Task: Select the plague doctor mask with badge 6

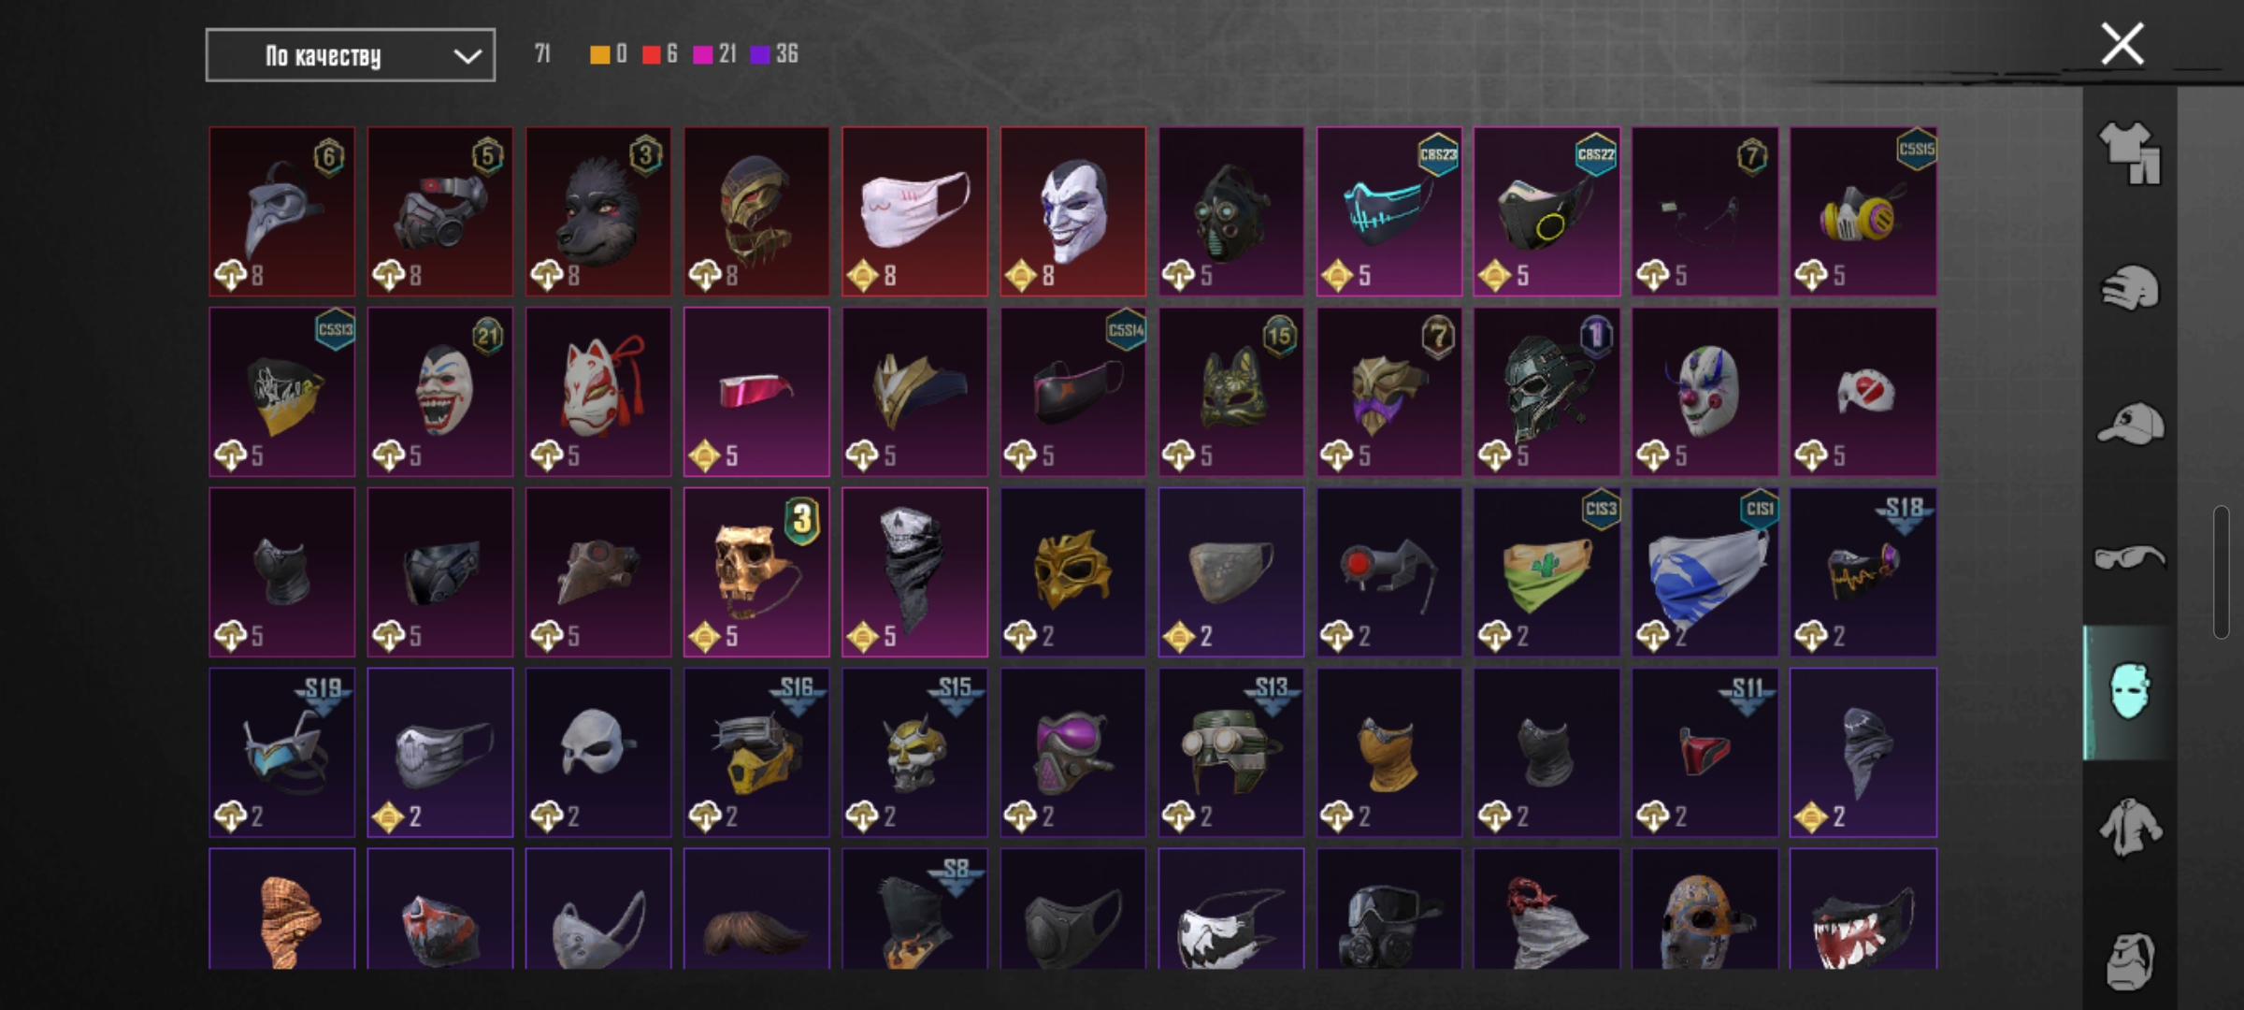Action: [281, 211]
